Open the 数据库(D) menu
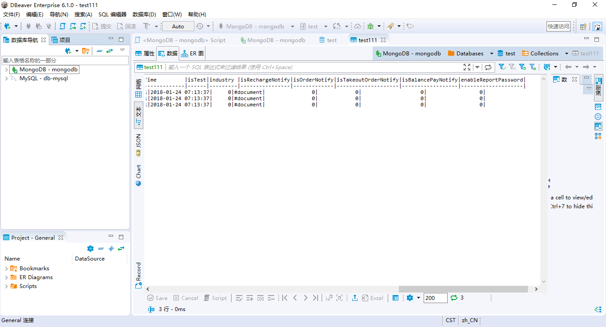The width and height of the screenshot is (606, 327). [144, 15]
